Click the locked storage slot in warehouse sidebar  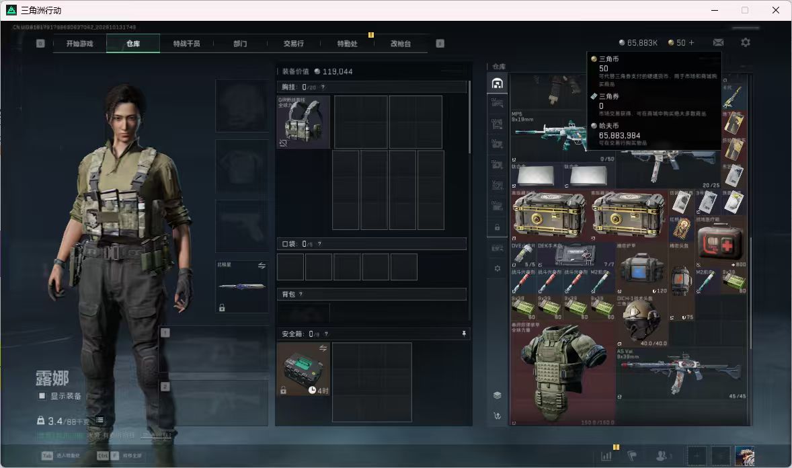pyautogui.click(x=497, y=227)
